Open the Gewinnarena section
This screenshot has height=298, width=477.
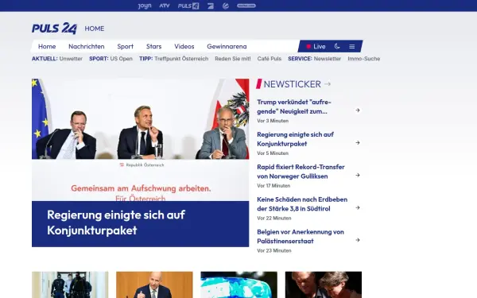pos(227,46)
